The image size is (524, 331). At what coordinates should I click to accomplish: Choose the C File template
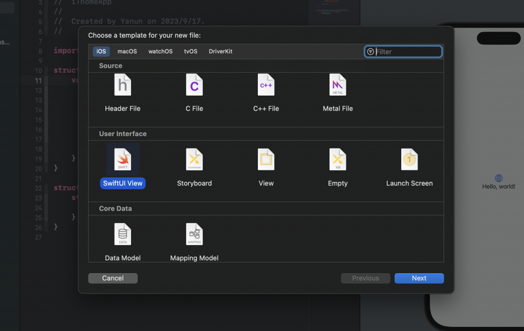pos(194,85)
